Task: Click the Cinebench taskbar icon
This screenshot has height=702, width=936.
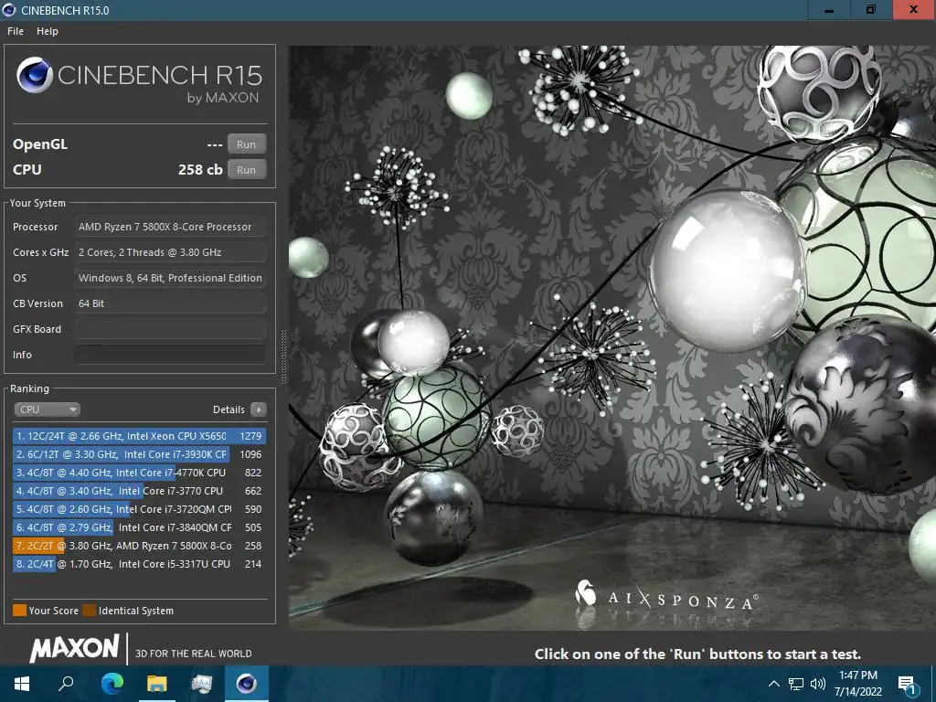Action: click(x=247, y=684)
